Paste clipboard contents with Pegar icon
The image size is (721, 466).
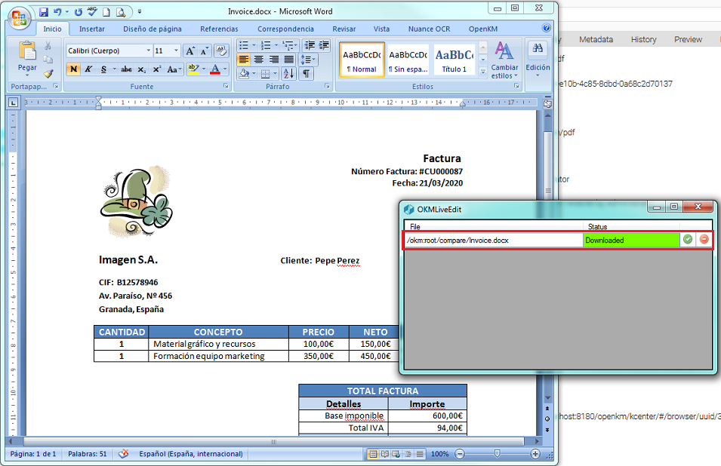(27, 51)
